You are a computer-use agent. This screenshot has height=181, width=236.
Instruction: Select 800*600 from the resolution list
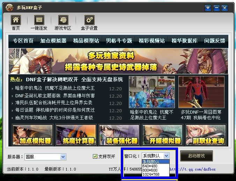[x=150, y=170]
